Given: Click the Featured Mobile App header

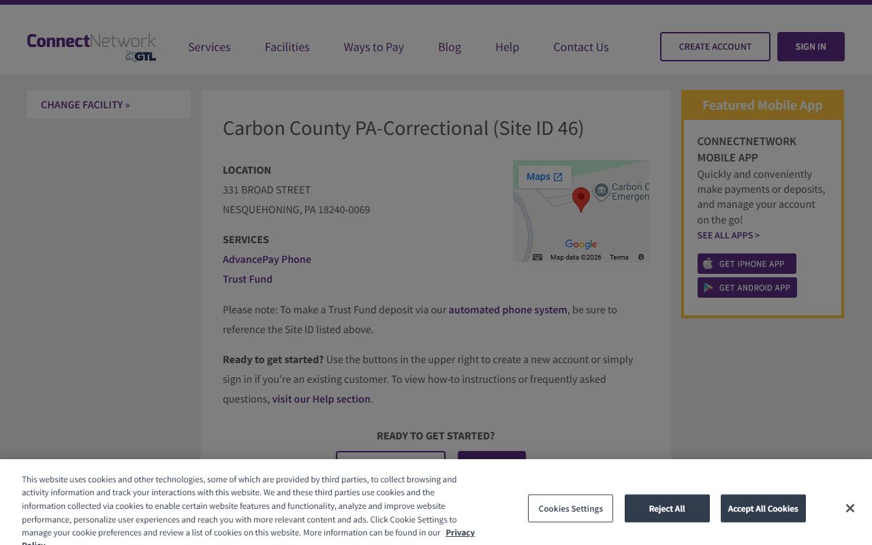Looking at the screenshot, I should pos(762,106).
